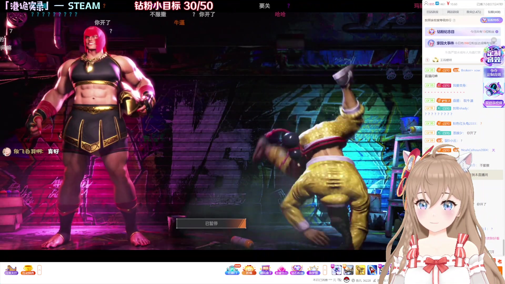Image resolution: width=505 pixels, height=284 pixels.
Task: Select the purple airplane gift marked 双
Action: click(x=336, y=270)
